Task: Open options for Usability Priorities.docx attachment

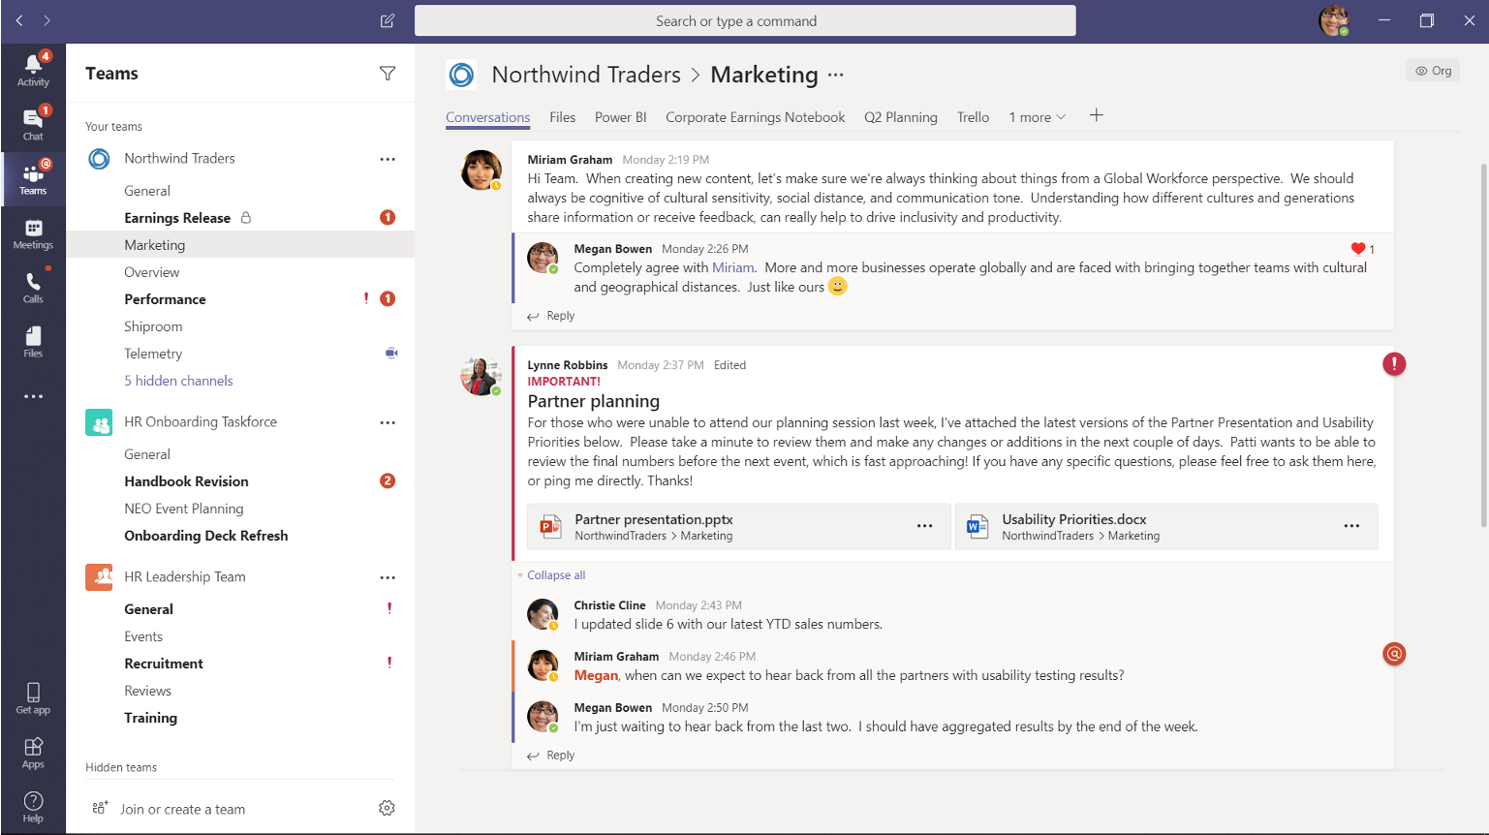Action: coord(1351,526)
